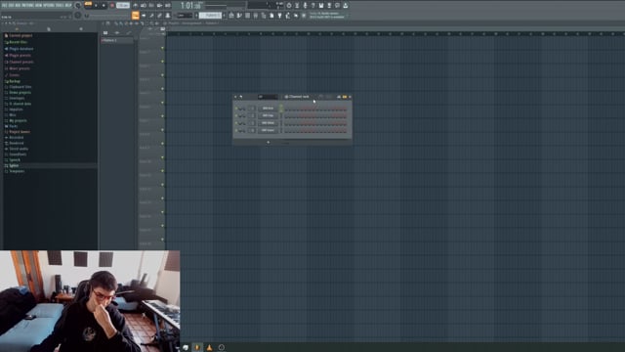
Task: Toggle first step of the 808 Kick row
Action: click(x=286, y=109)
